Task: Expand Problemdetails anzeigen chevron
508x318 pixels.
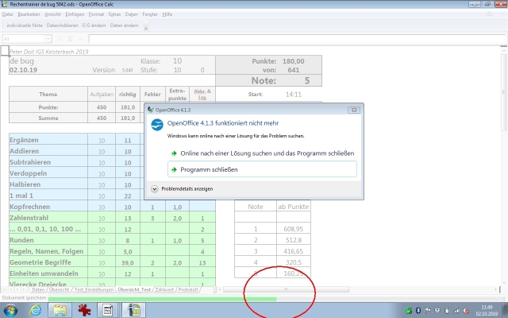Action: [x=155, y=189]
